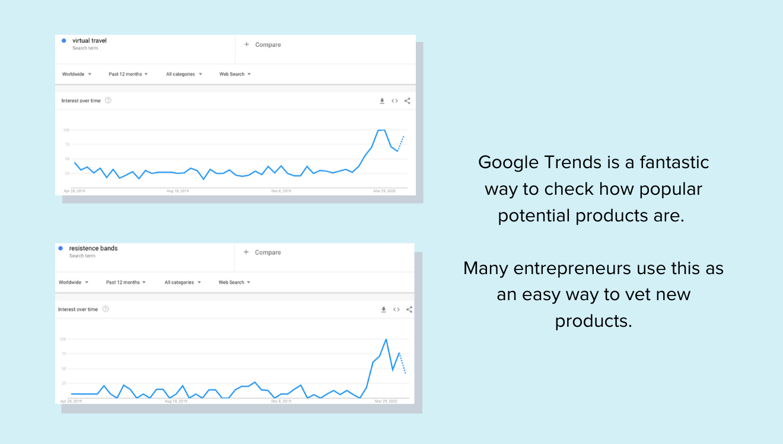The image size is (783, 444).
Task: Expand Worldwide dropdown in virtual travel panel
Action: (x=77, y=74)
